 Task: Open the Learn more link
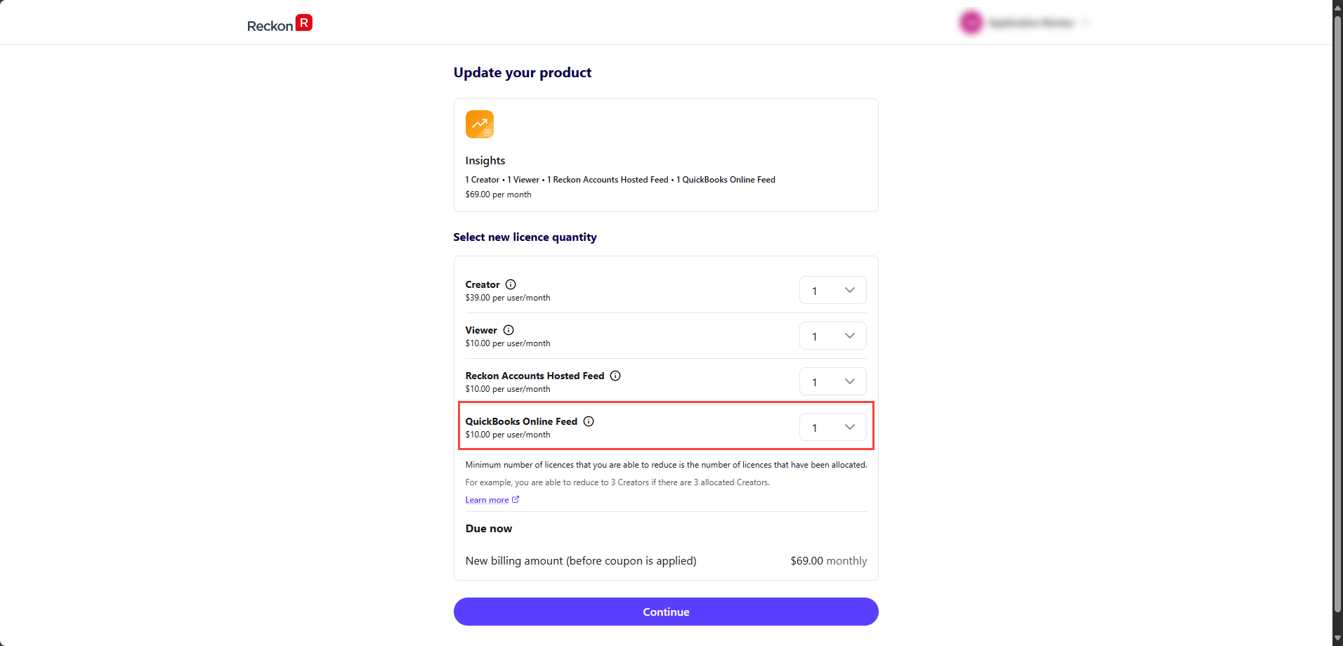pos(487,500)
